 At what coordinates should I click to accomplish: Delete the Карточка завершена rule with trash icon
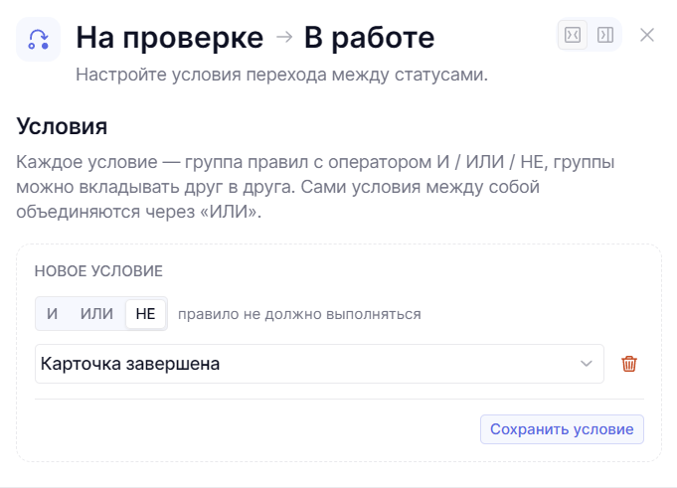click(629, 364)
